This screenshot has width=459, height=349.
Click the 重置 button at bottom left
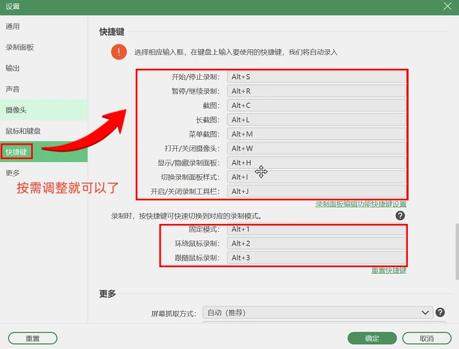(33, 338)
